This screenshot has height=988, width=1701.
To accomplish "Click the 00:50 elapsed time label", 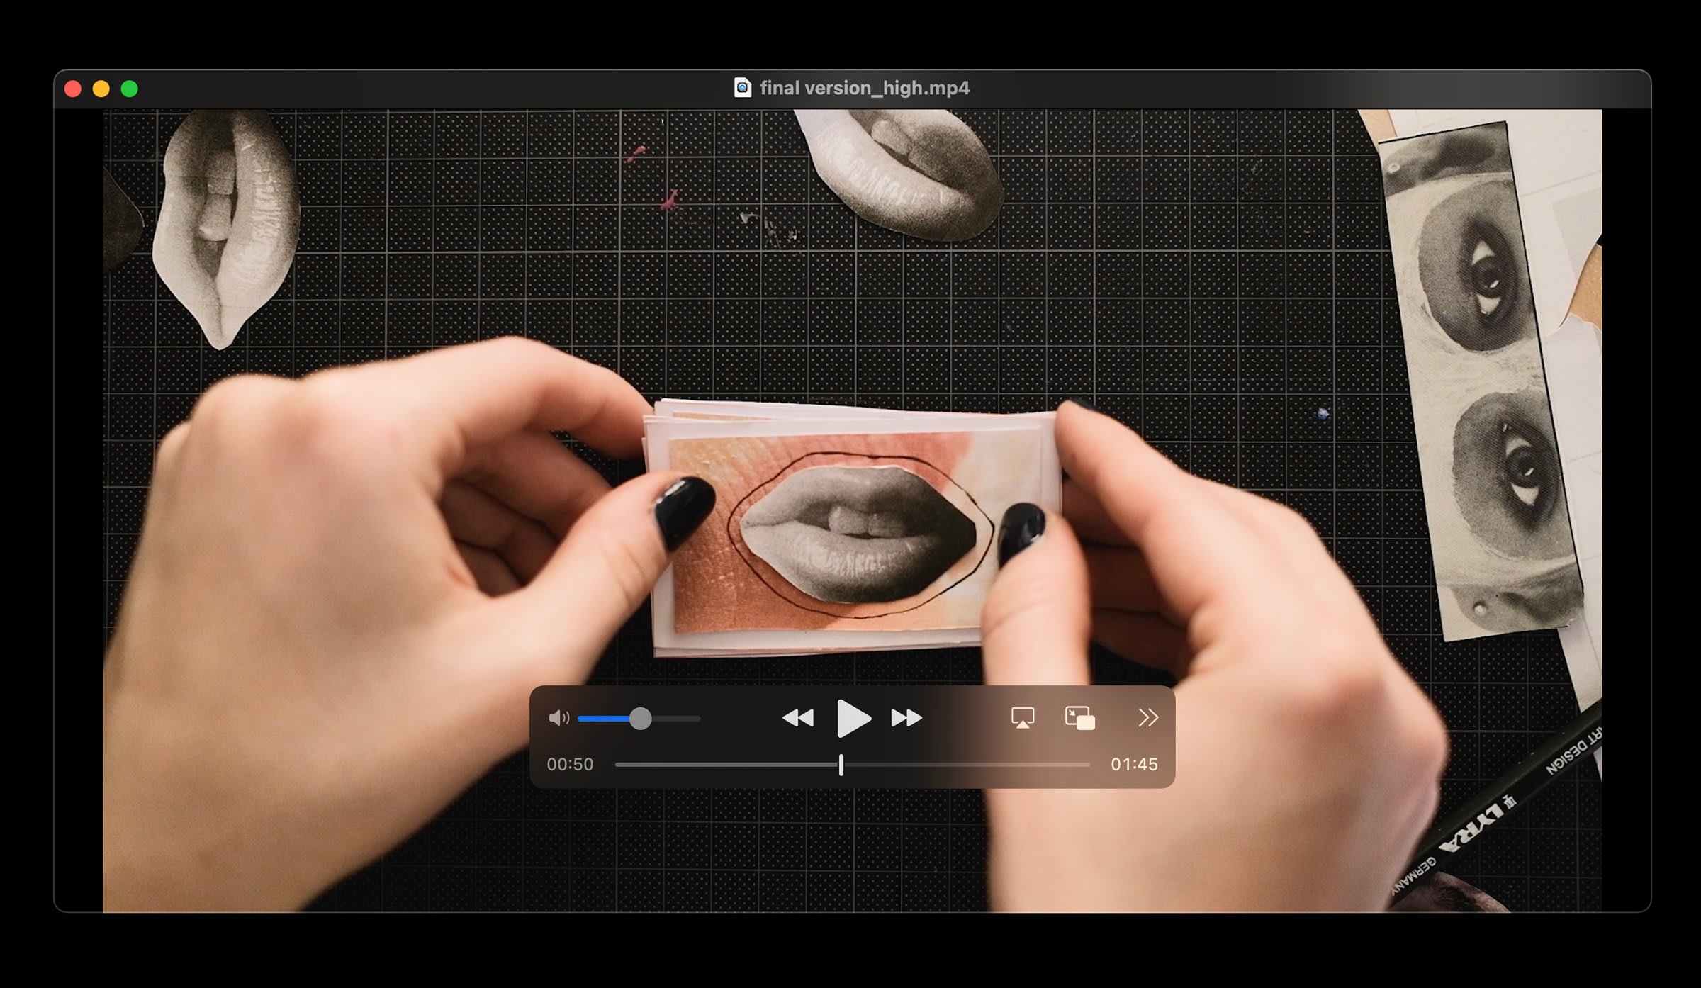I will point(570,764).
